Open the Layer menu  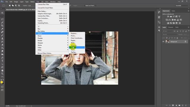tap(22, 2)
